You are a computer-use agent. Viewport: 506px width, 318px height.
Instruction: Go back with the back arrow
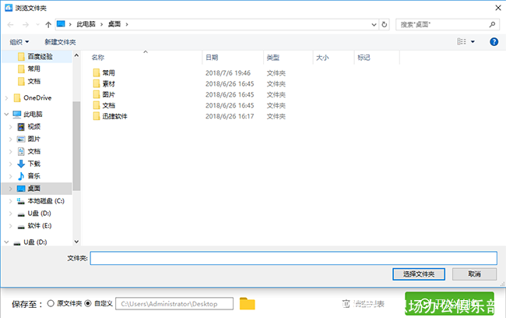click(x=10, y=25)
